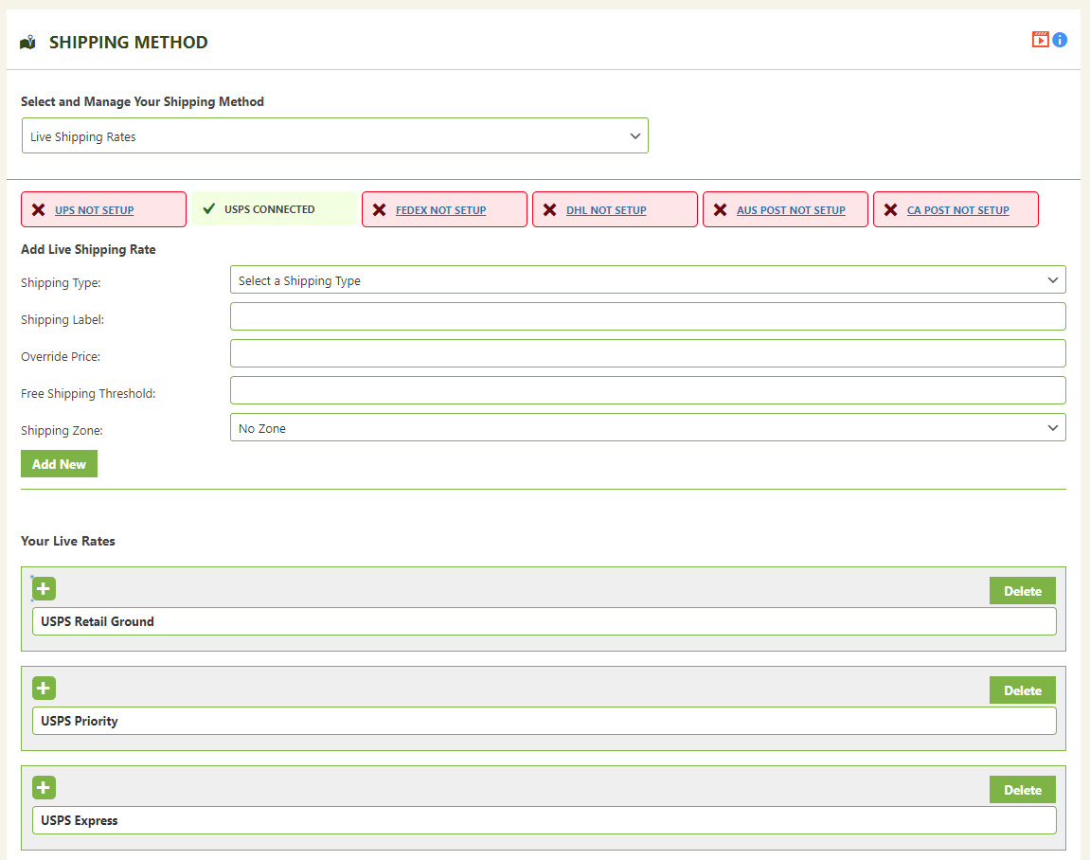Focus the Shipping Label input field
This screenshot has height=860, width=1090.
tap(648, 316)
